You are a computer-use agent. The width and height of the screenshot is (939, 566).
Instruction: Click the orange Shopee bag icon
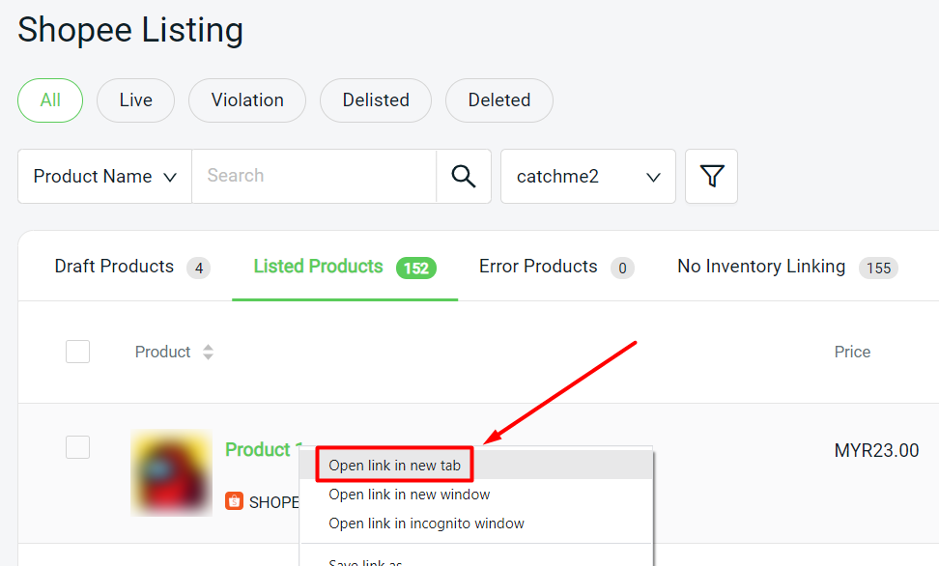pos(234,501)
